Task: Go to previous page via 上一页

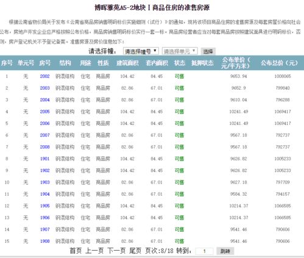Action: point(94,251)
